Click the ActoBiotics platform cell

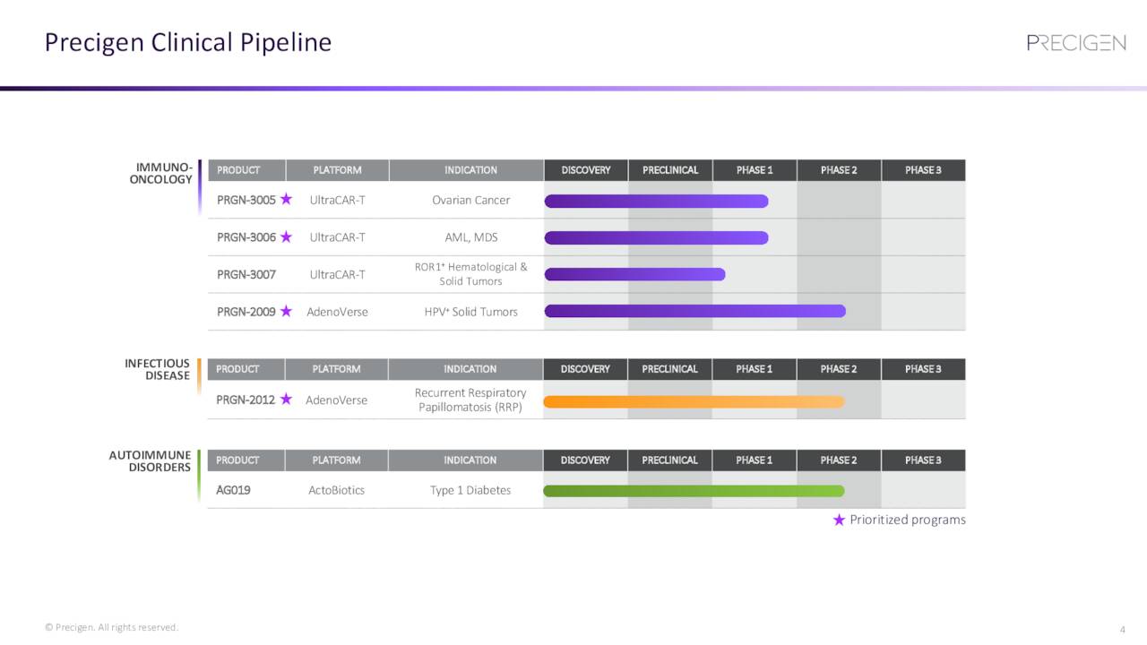pos(336,490)
